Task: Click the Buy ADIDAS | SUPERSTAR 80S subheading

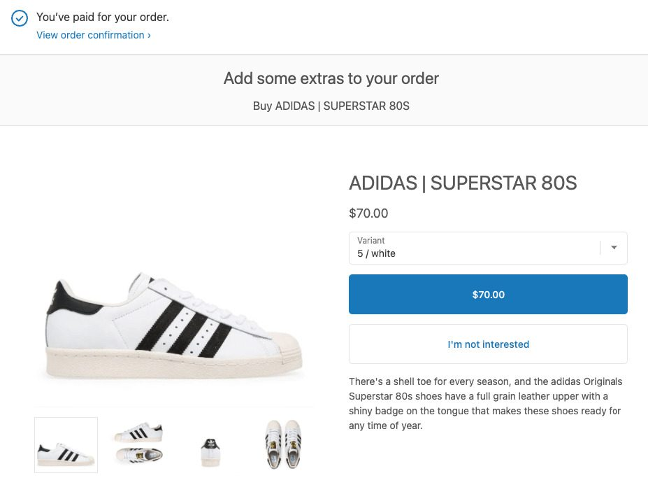Action: tap(331, 106)
